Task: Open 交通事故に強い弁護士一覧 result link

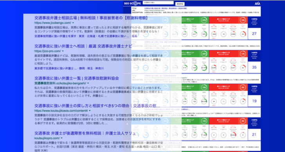Action: tap(76, 78)
